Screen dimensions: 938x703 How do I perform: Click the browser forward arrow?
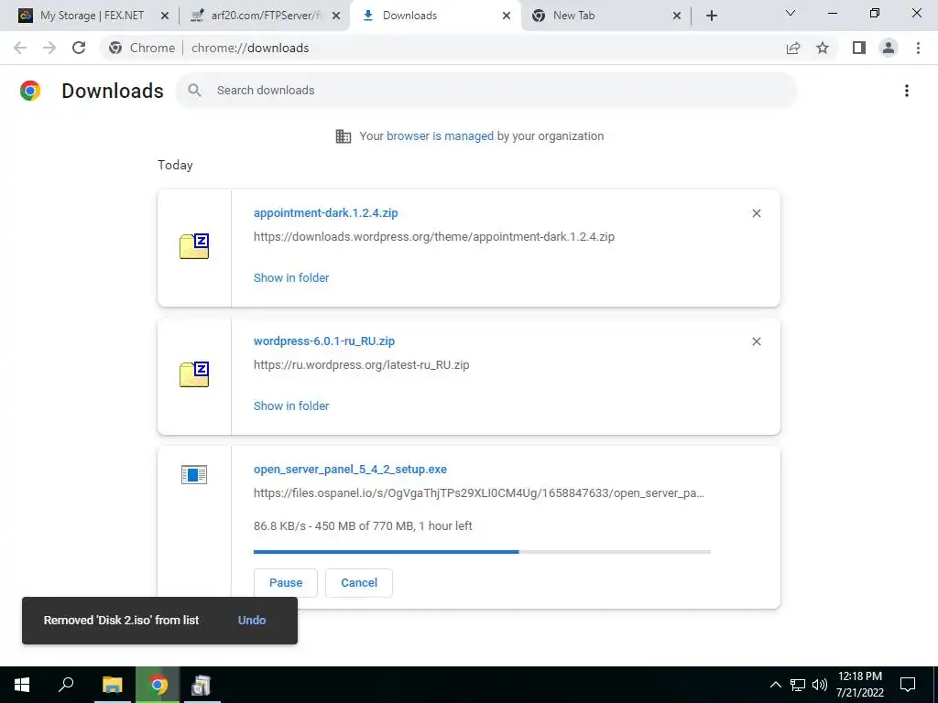(49, 48)
